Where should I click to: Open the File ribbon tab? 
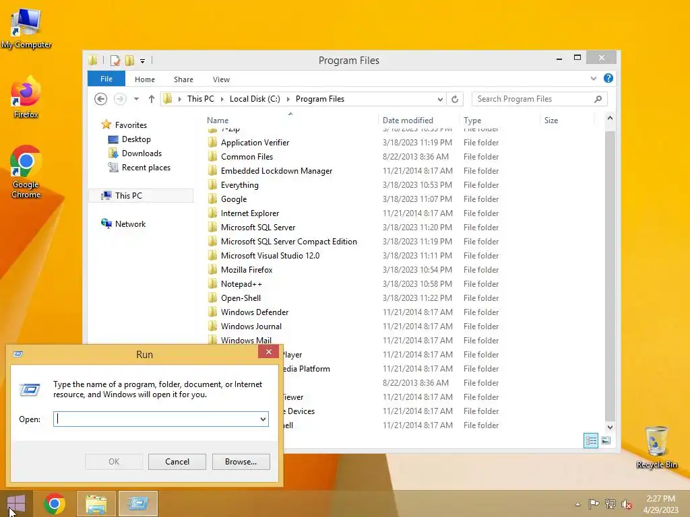106,79
